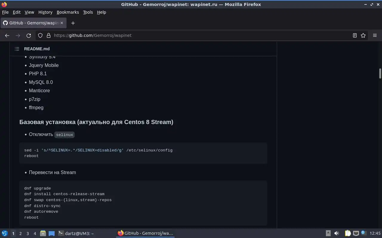Viewport: 382px width, 238px height.
Task: Click the 'Manticore' list item
Action: 39,91
